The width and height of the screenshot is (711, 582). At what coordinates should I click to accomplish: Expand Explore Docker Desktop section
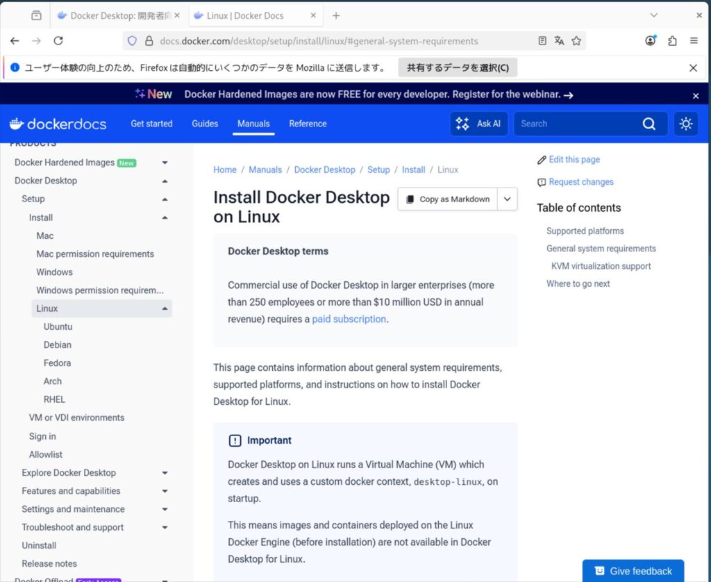tap(165, 473)
